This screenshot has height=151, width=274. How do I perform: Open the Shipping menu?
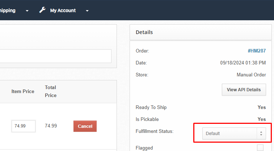(8, 11)
